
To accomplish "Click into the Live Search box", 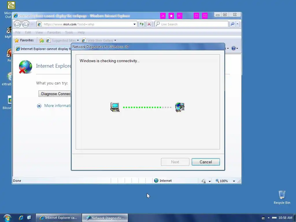I will [x=191, y=24].
